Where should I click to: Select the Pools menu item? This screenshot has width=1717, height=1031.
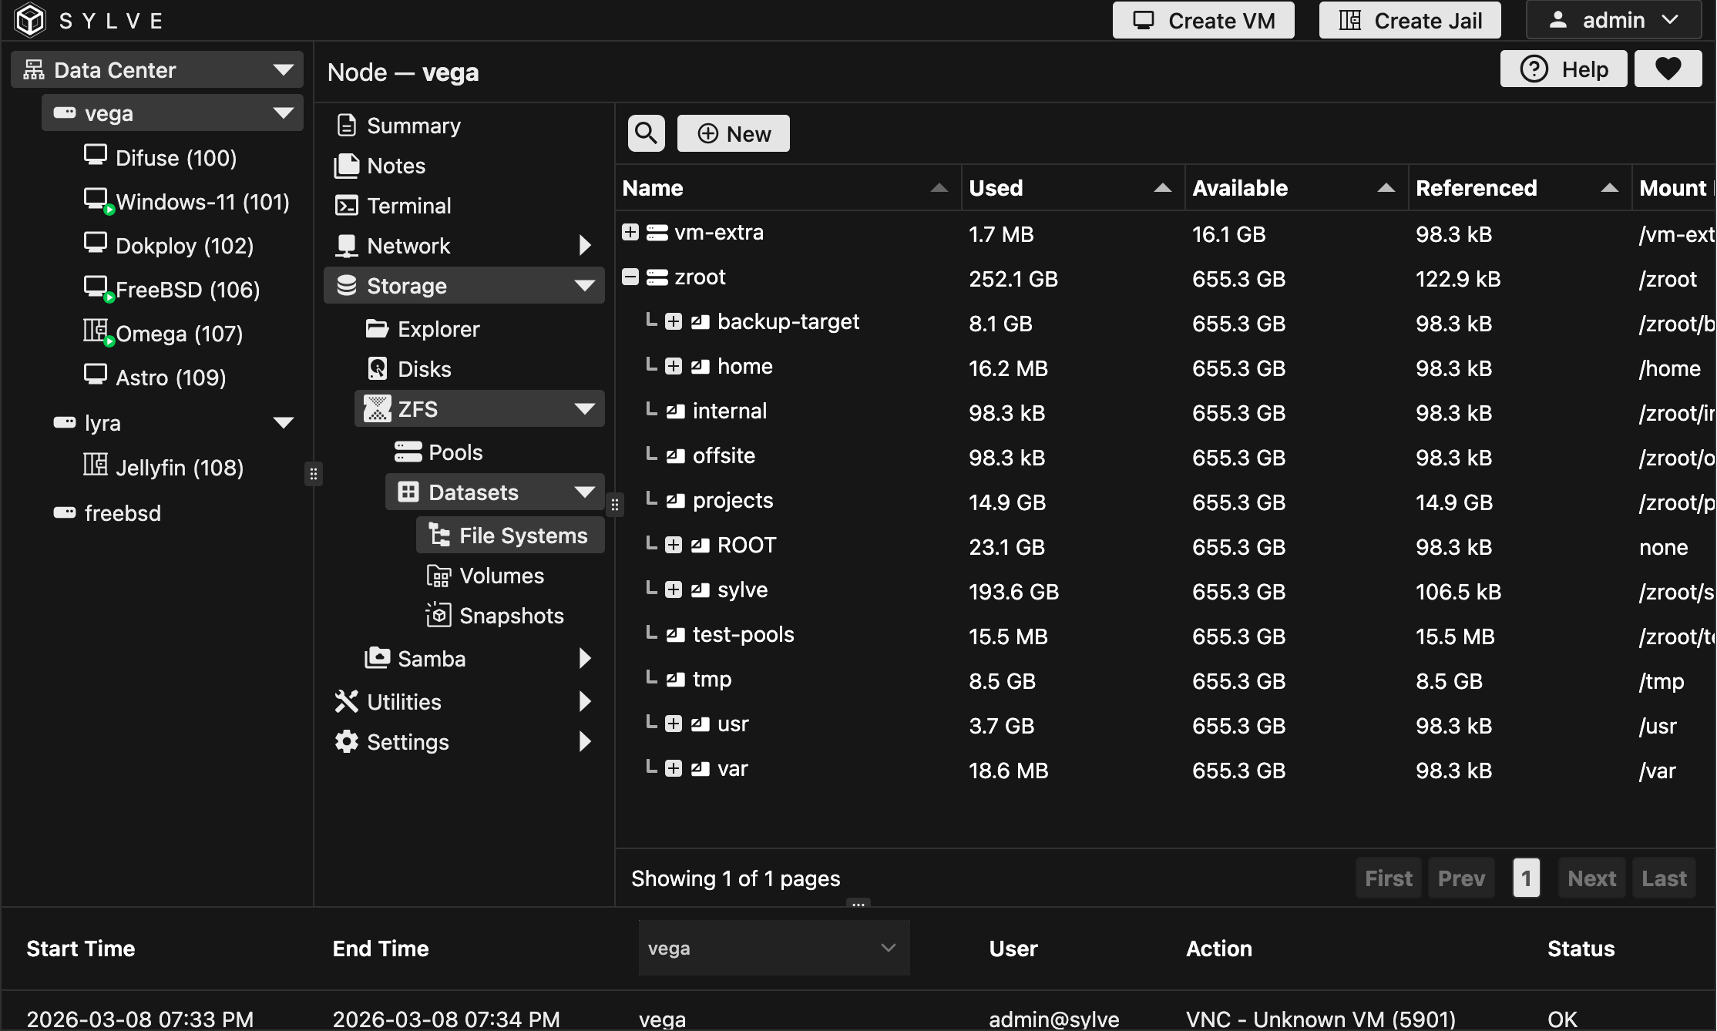(x=455, y=452)
